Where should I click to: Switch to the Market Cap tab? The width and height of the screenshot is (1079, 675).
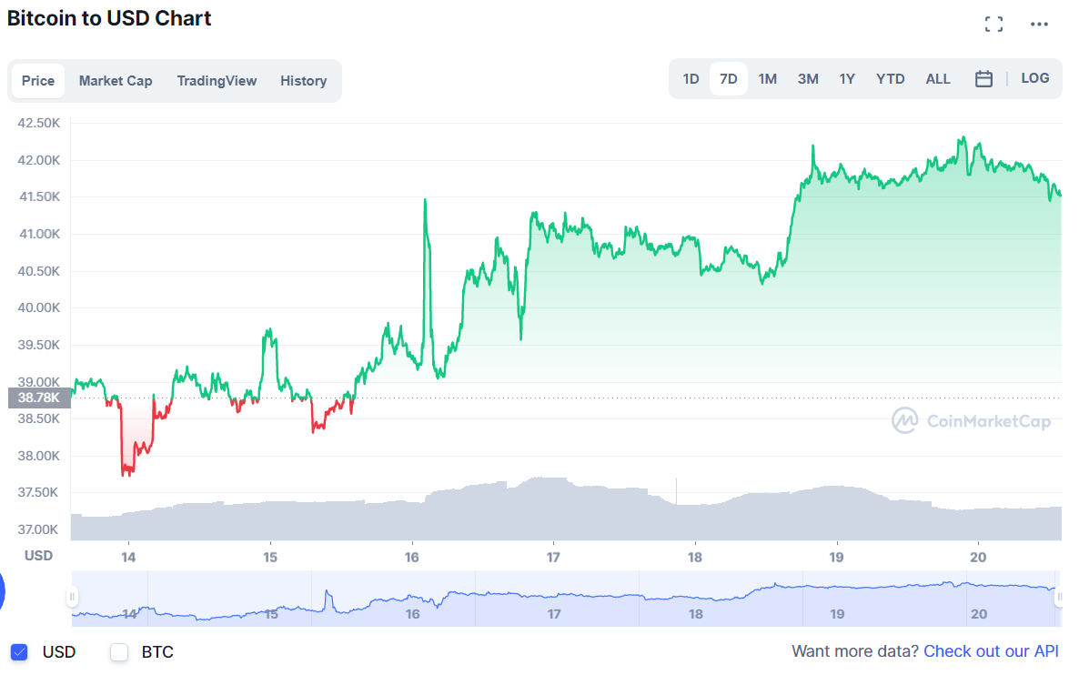click(x=116, y=80)
